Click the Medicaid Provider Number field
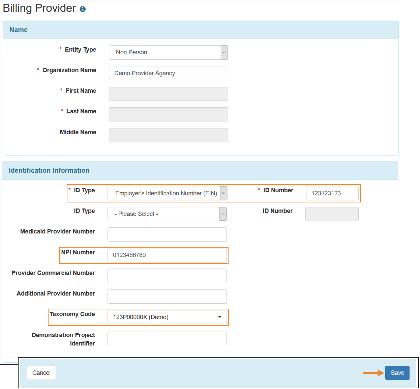 pos(167,234)
